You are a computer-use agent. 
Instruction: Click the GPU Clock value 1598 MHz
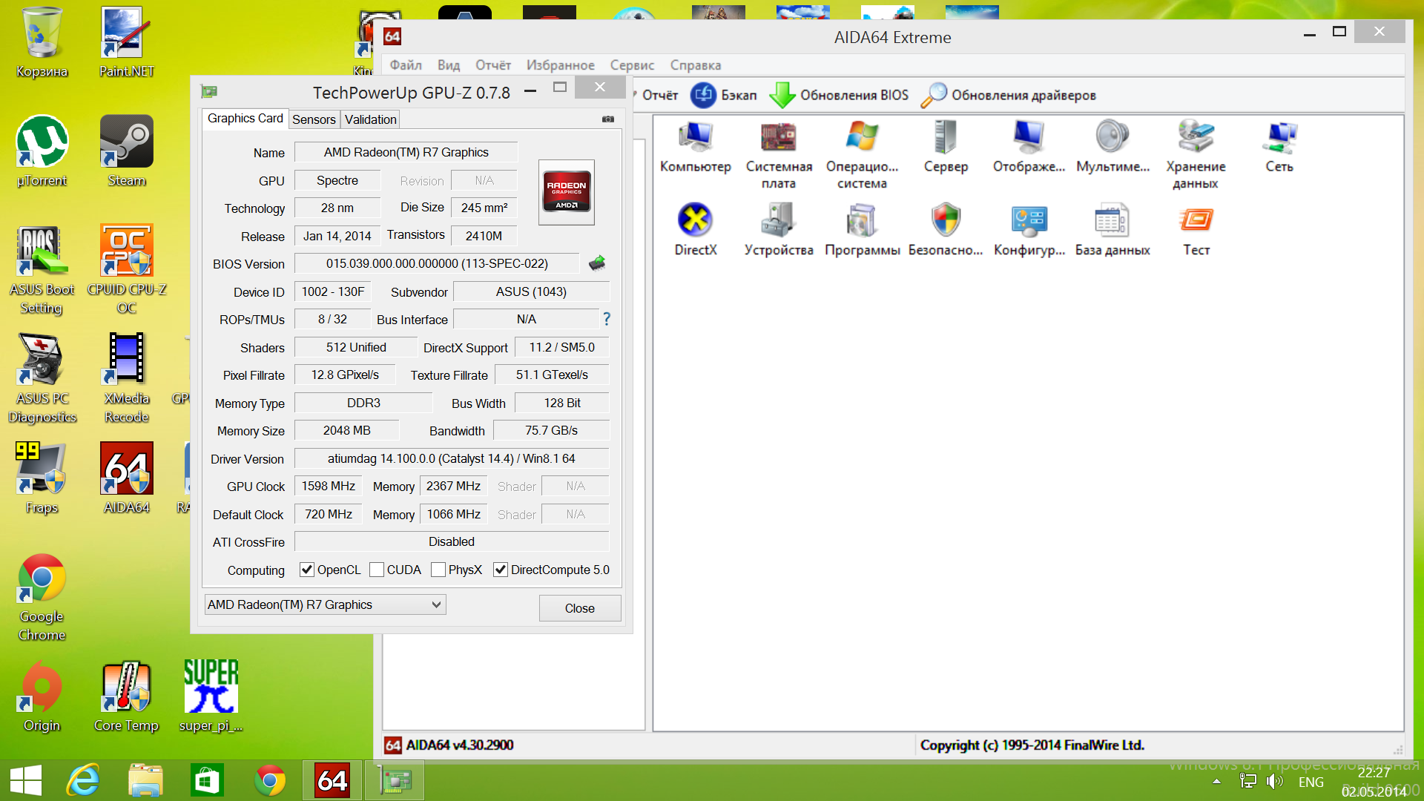click(329, 486)
